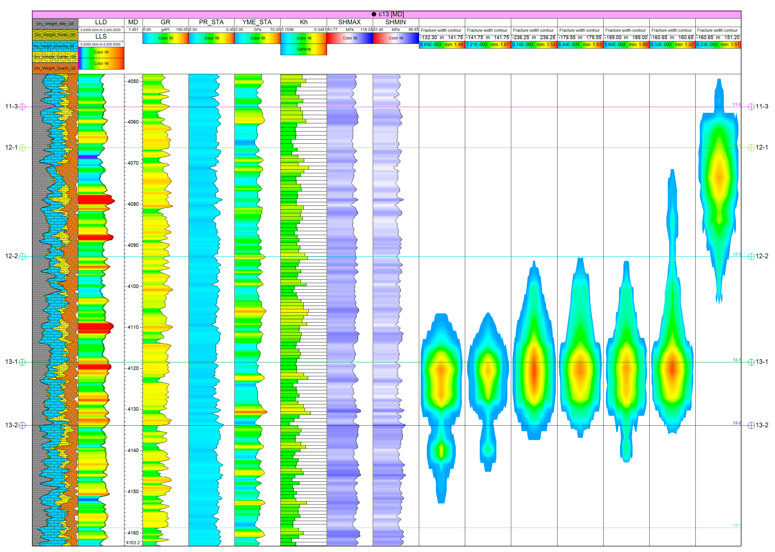Select the 6.33E-003 mm 1.52 fracture color scale
Viewport: 775px width, 552px height.
(672, 44)
